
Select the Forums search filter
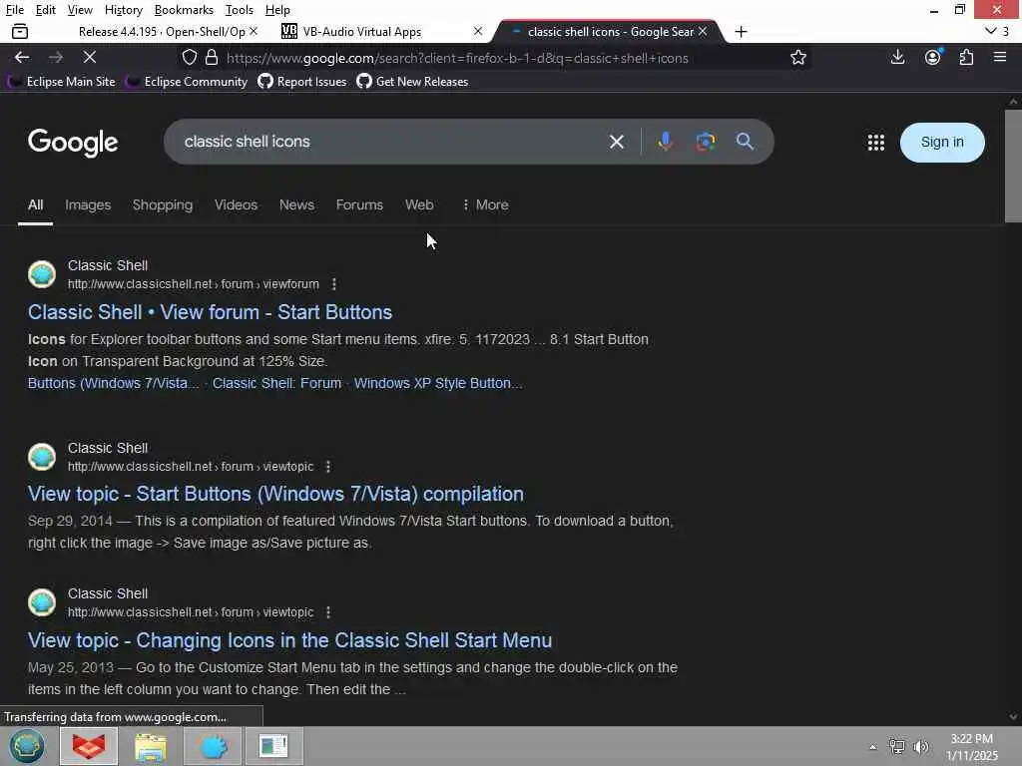point(359,204)
